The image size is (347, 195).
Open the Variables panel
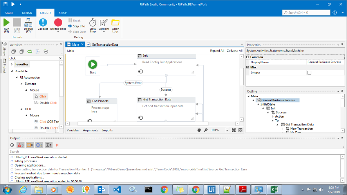72,130
